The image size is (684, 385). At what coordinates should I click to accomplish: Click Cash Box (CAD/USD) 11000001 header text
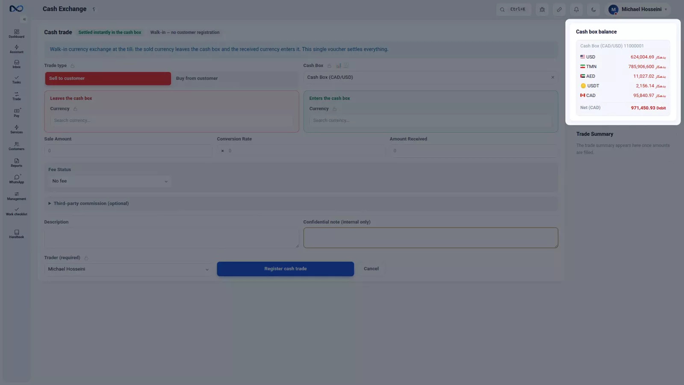coord(612,46)
